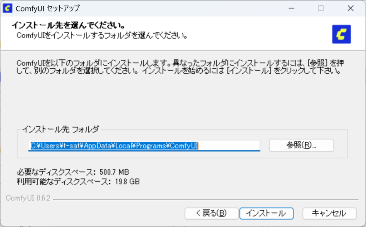366x227 pixels.
Task: Close the ComfyUI setup window
Action: 350,8
